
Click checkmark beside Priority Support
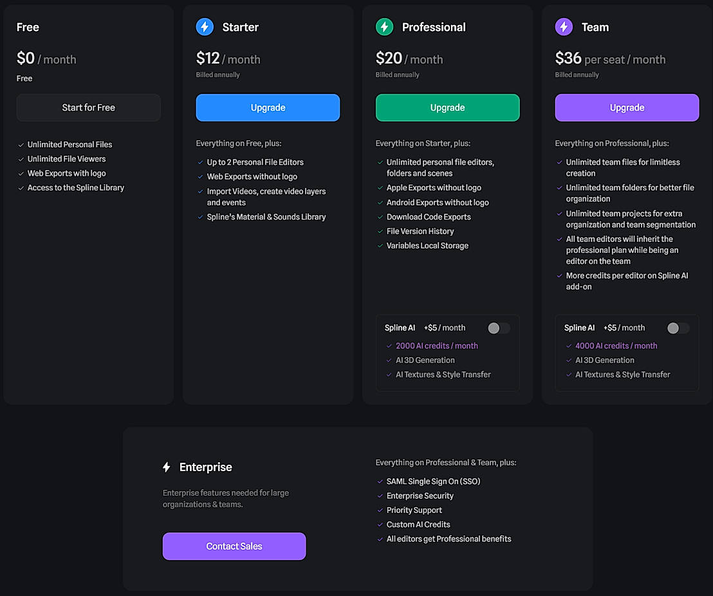point(380,510)
